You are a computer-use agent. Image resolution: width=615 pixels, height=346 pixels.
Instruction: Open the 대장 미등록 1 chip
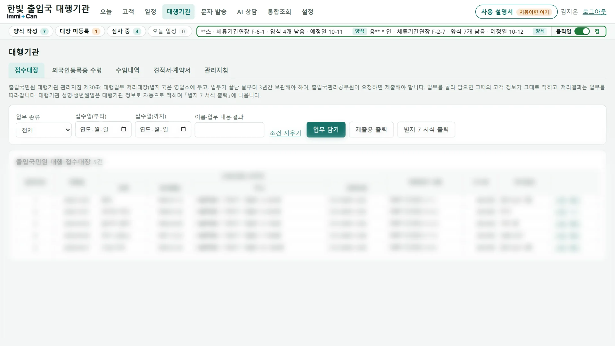(80, 31)
